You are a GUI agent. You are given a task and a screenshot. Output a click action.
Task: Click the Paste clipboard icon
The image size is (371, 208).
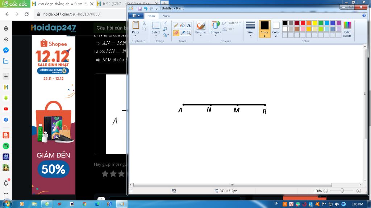coord(136,26)
